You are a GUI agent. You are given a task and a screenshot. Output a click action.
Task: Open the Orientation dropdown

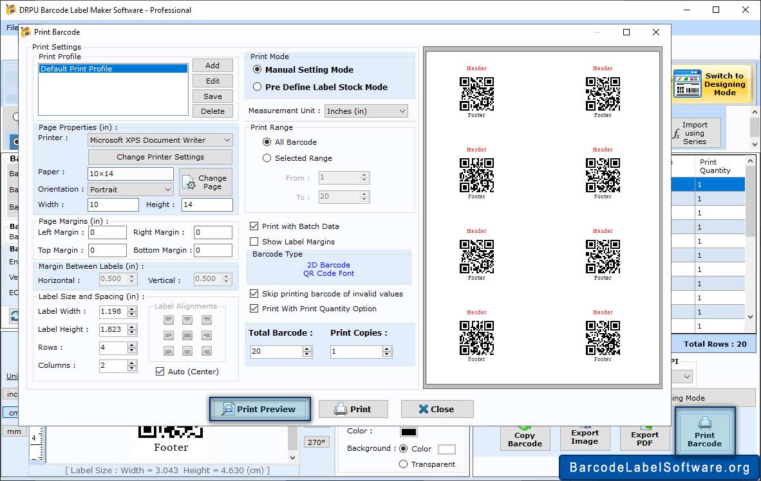[x=131, y=190]
